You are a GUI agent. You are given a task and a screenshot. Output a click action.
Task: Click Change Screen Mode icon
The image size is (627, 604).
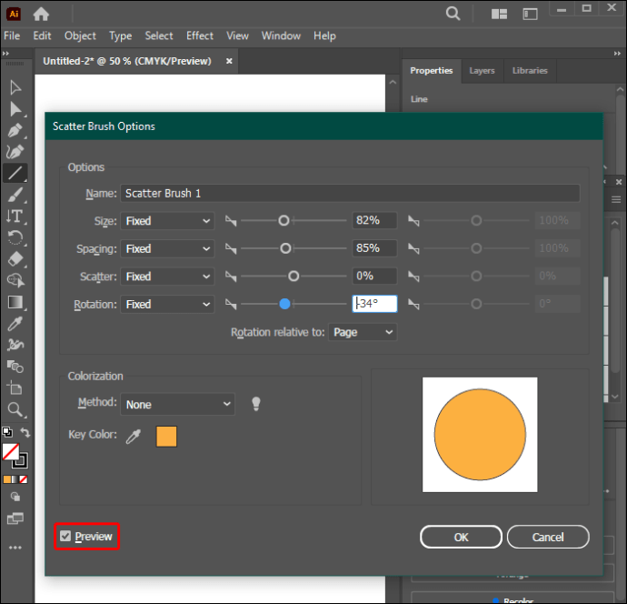[x=15, y=518]
